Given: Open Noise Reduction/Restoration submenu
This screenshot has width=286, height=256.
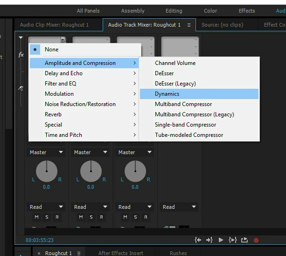Looking at the screenshot, I should click(x=84, y=104).
